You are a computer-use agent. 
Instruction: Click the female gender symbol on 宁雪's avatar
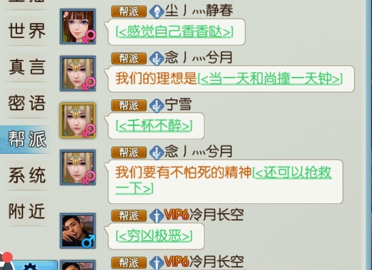(89, 131)
